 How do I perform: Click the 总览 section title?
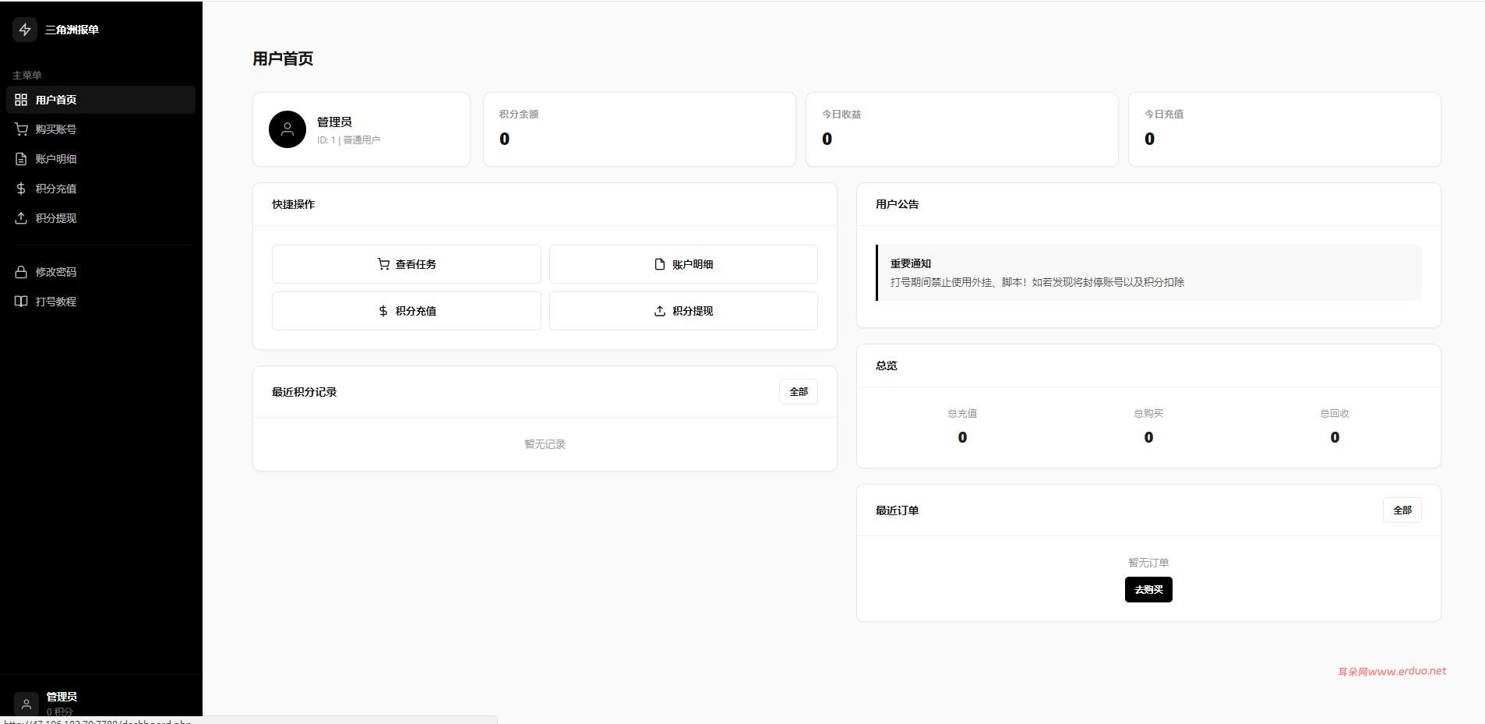point(887,366)
